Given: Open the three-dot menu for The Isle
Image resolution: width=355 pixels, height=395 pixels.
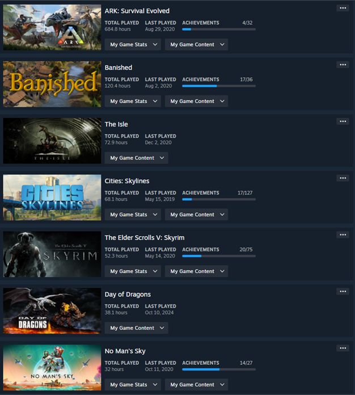Looking at the screenshot, I should [343, 121].
